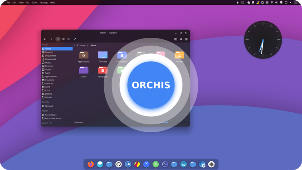Viewport: 302px width, 170px height.
Task: Switch Dolphin to icons view mode
Action: (x=58, y=39)
